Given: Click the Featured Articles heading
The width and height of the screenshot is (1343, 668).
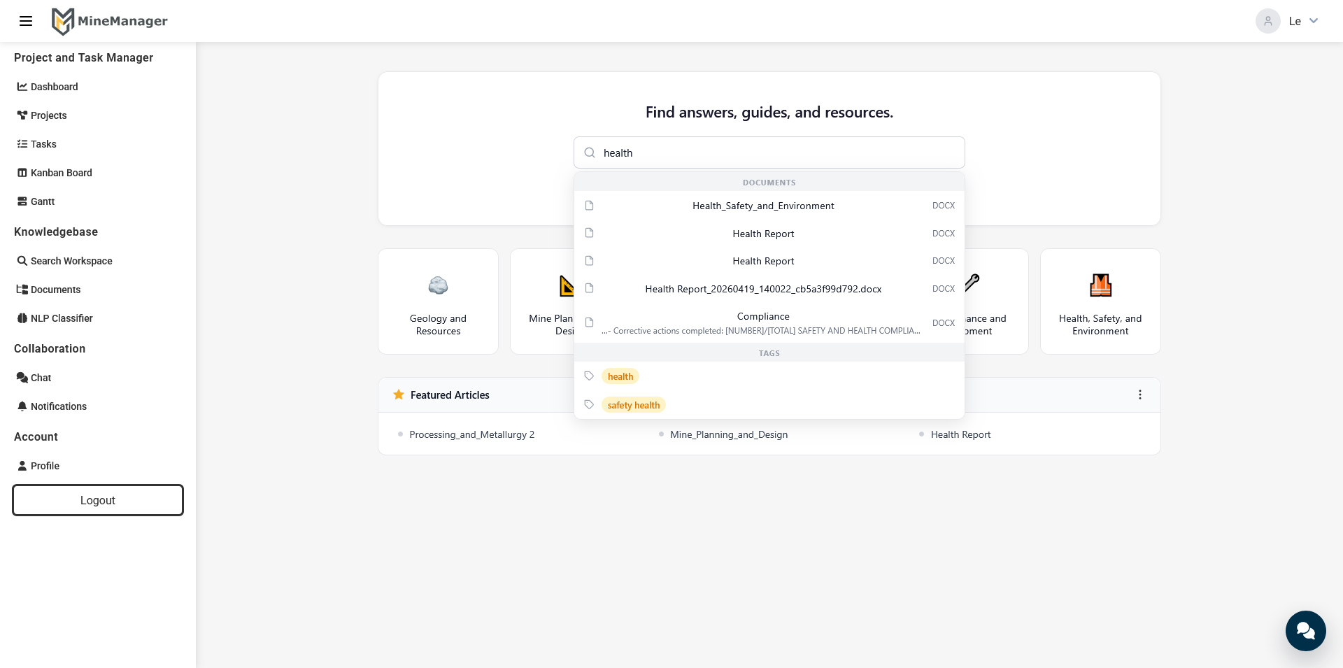Looking at the screenshot, I should coord(450,395).
